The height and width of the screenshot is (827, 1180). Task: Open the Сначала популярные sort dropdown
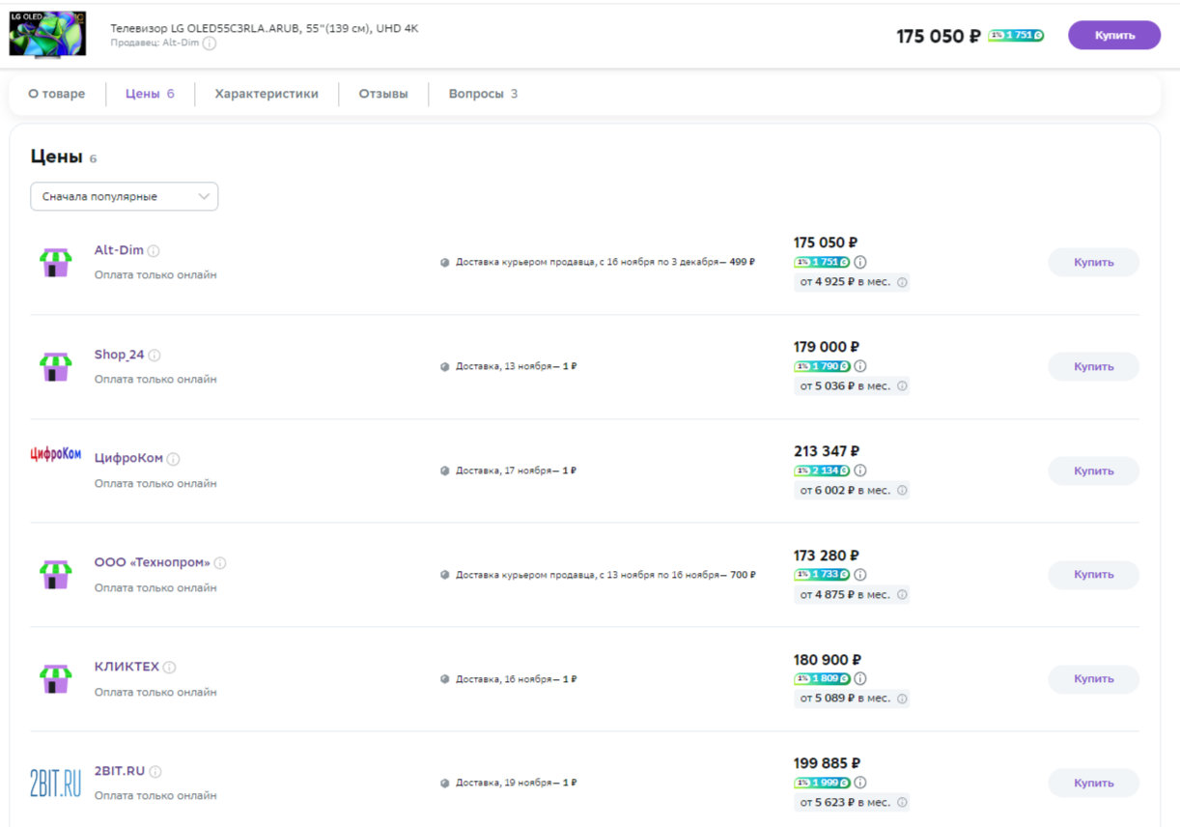tap(125, 196)
